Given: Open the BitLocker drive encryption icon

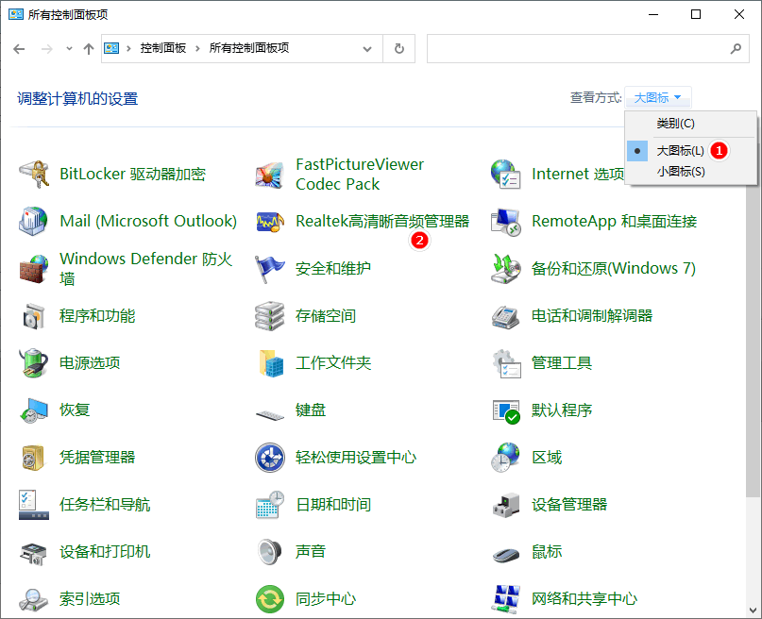Looking at the screenshot, I should [34, 175].
